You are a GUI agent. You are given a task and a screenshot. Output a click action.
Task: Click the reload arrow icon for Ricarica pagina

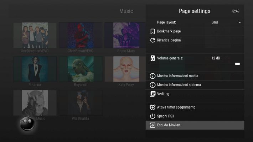(153, 40)
